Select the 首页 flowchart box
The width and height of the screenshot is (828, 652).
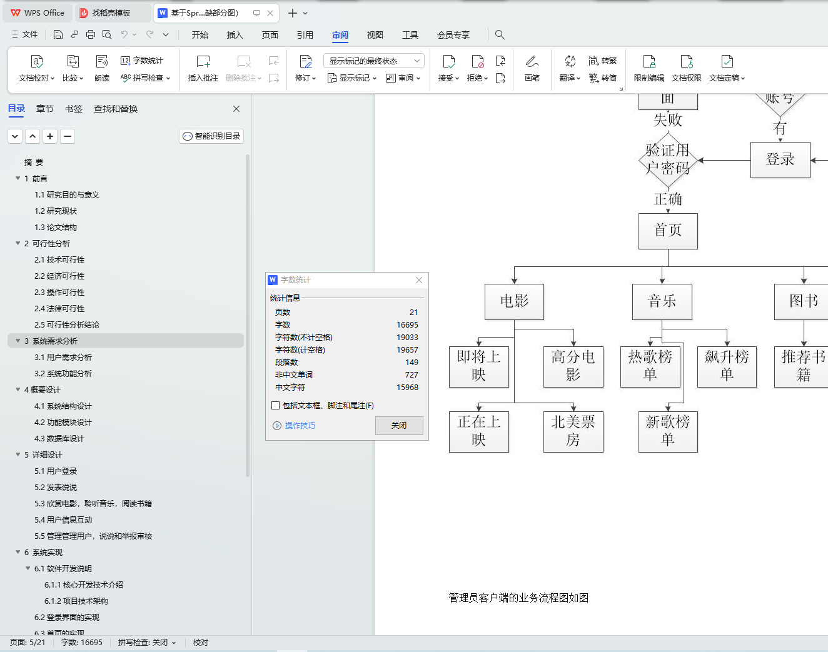click(668, 231)
